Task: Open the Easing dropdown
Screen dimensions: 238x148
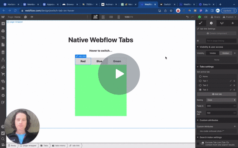Action: pyautogui.click(x=221, y=100)
